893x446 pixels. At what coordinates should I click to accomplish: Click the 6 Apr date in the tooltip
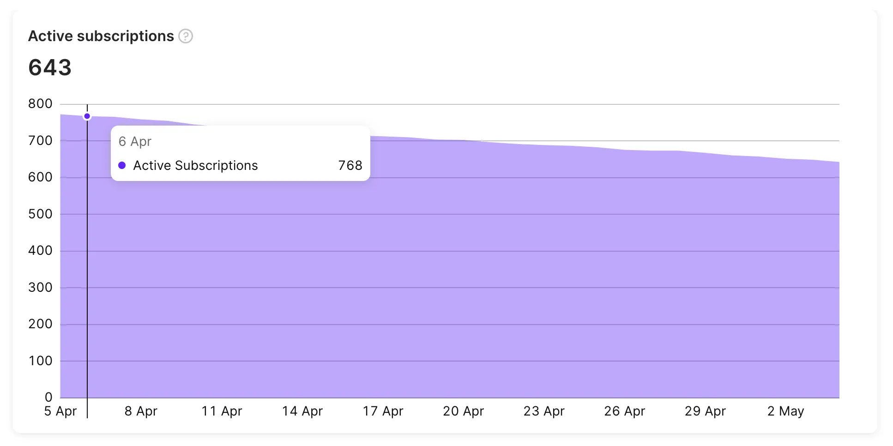(x=135, y=141)
